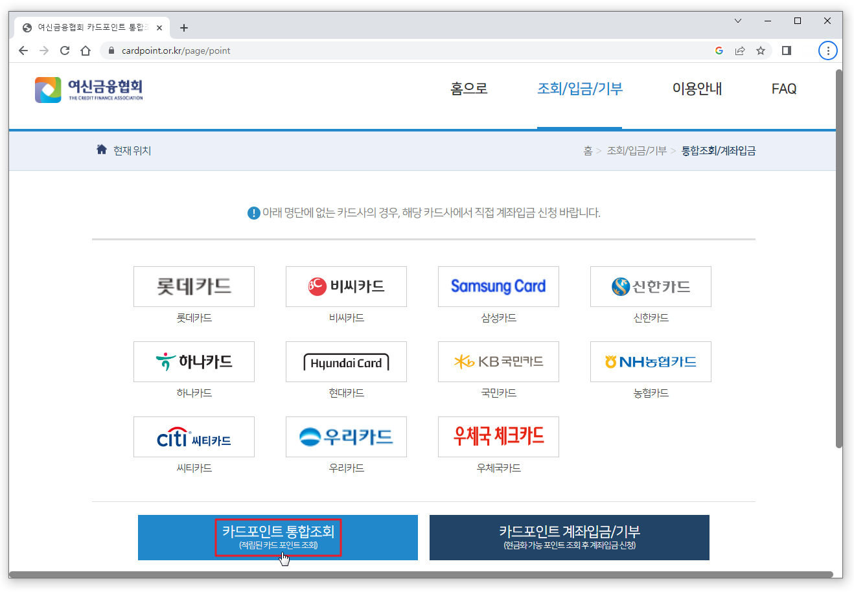Click the share page icon

pos(740,51)
